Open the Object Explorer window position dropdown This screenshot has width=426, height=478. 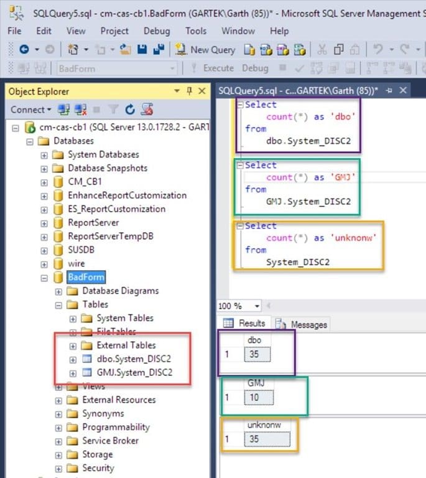point(177,91)
